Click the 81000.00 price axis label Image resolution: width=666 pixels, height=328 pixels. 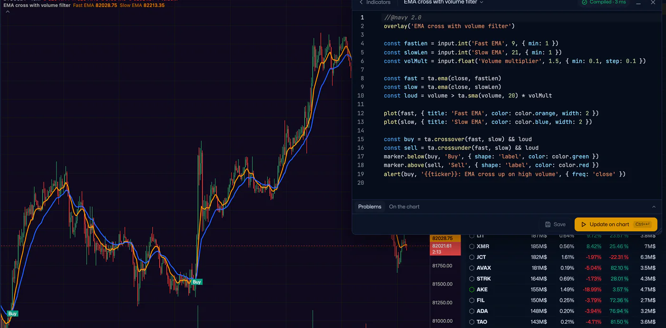pyautogui.click(x=442, y=321)
